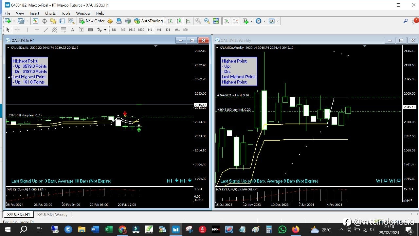Open the Tools menu
The height and width of the screenshot is (236, 419).
coord(66,13)
